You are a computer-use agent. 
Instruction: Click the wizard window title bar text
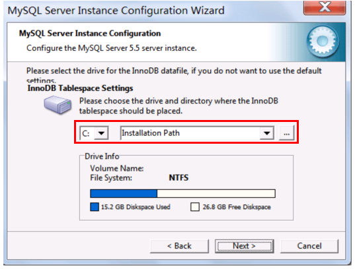click(x=116, y=11)
